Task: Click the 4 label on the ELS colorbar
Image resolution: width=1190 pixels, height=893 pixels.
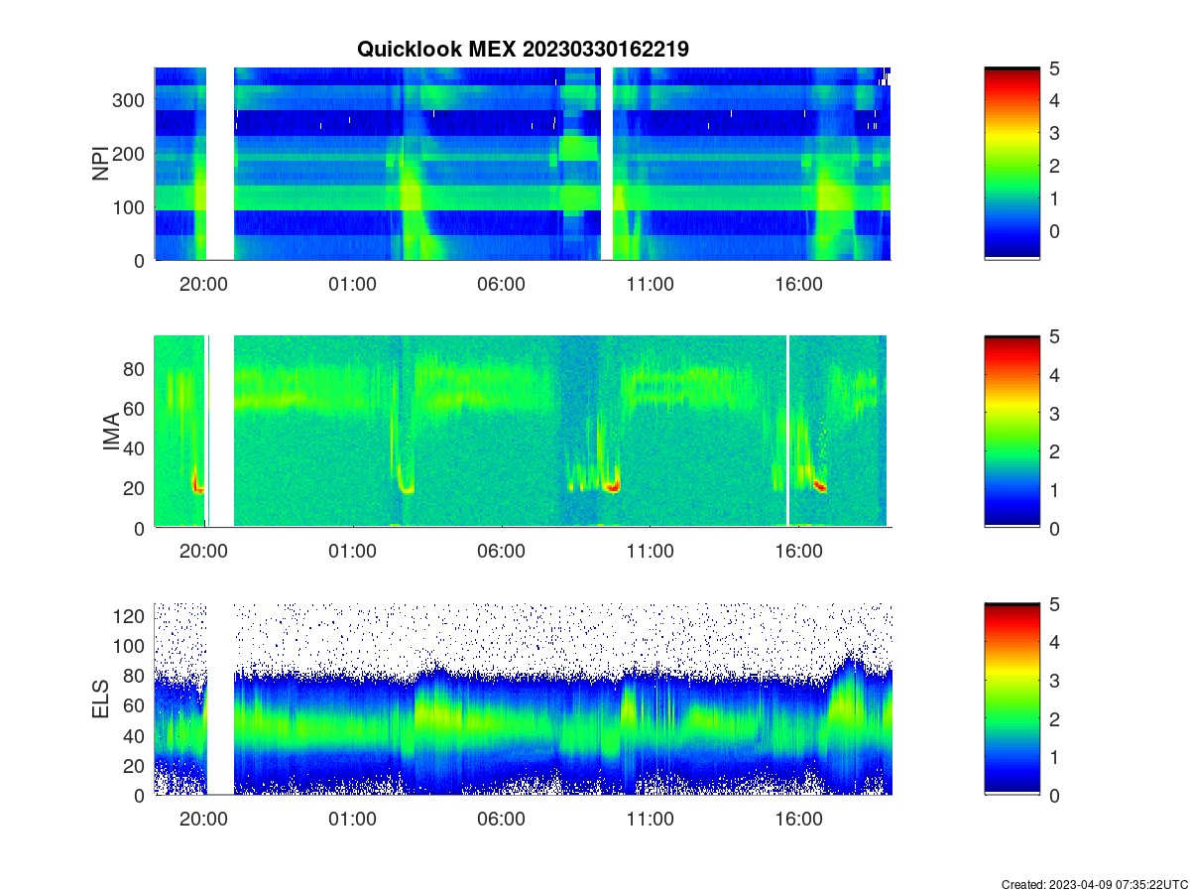Action: (x=1056, y=642)
